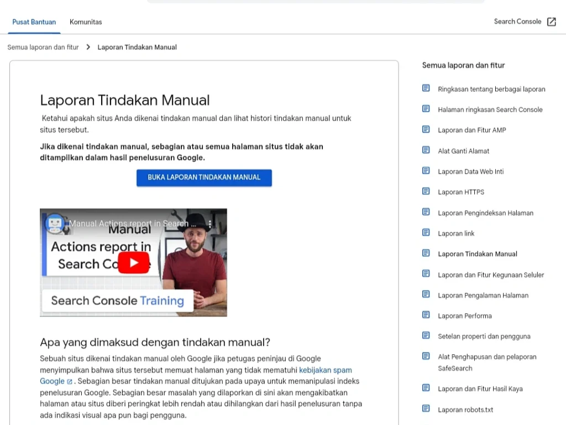This screenshot has width=566, height=425.
Task: Open Laporan dan Fitur Hasil Kaya article
Action: point(480,389)
